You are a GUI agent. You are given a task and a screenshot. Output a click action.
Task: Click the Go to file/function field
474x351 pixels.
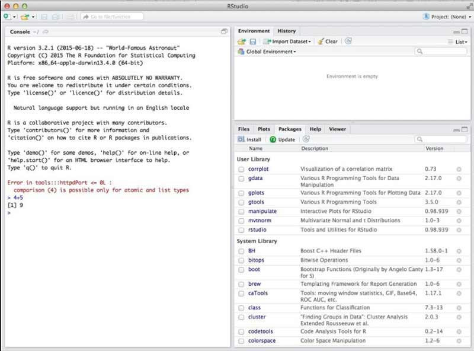pyautogui.click(x=112, y=17)
